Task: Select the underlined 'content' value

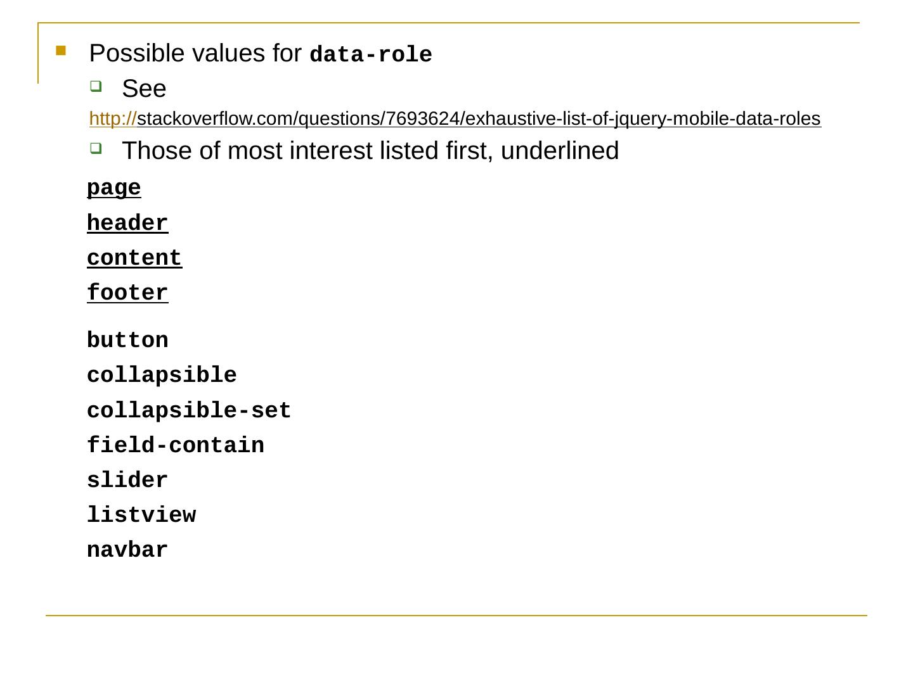Action: [x=134, y=258]
